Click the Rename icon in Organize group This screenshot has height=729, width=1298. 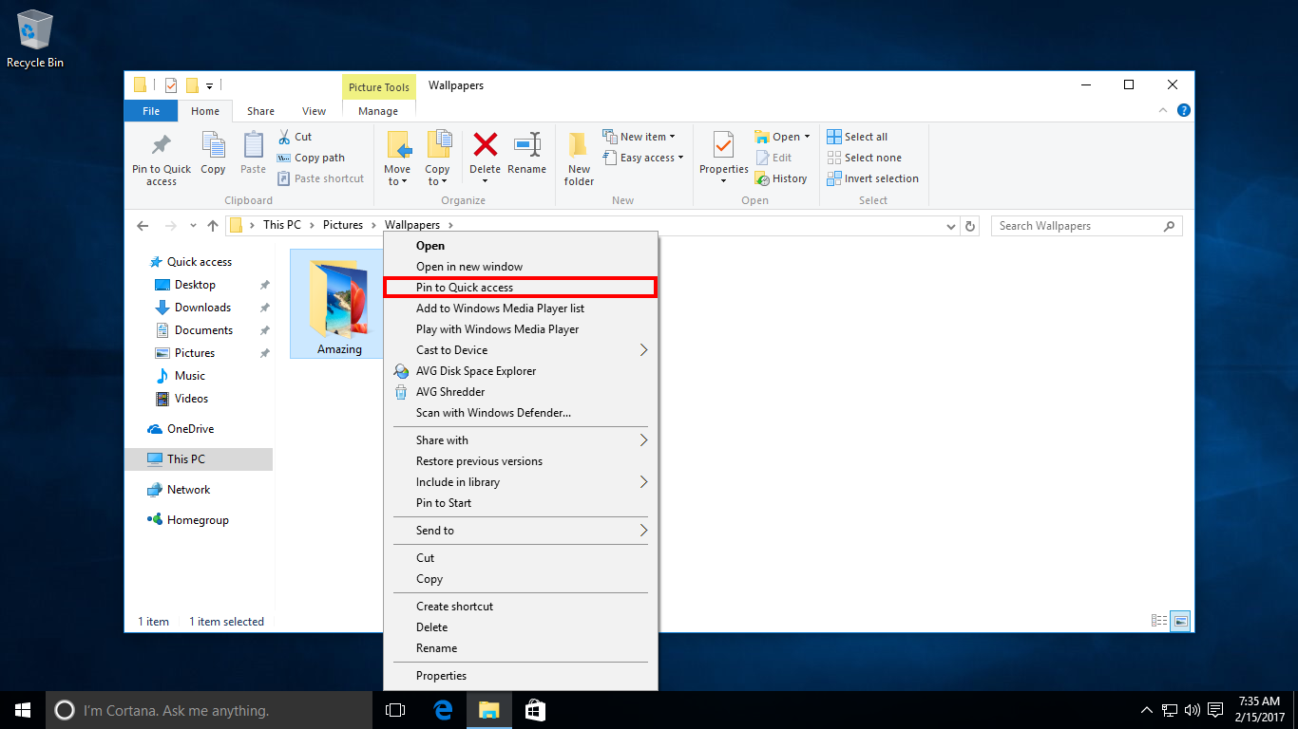coord(526,145)
